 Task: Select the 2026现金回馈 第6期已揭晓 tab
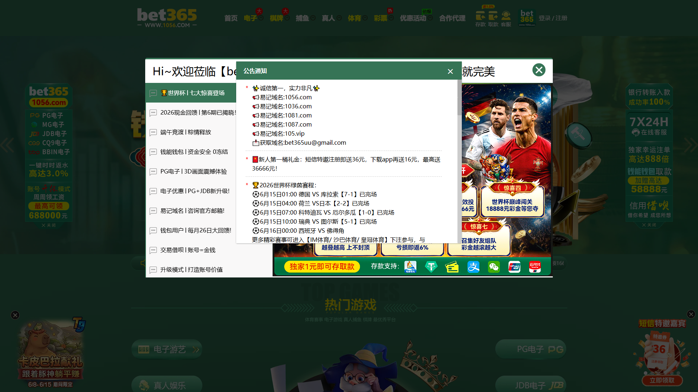(191, 113)
